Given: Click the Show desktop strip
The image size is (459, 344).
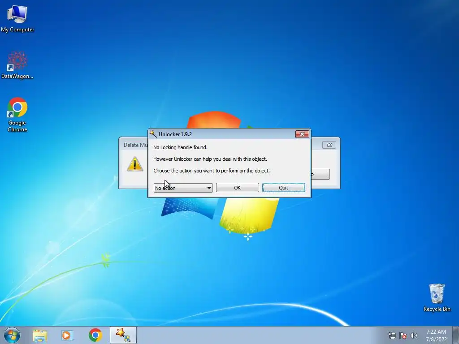Looking at the screenshot, I should pyautogui.click(x=456, y=335).
